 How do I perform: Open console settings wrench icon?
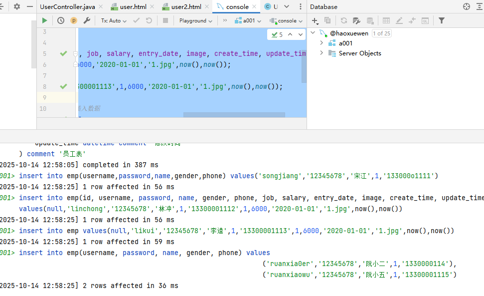click(x=87, y=20)
